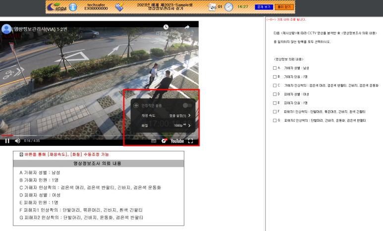Click the width adjuster handle <-II->
This screenshot has height=231, width=383.
pos(271,19)
